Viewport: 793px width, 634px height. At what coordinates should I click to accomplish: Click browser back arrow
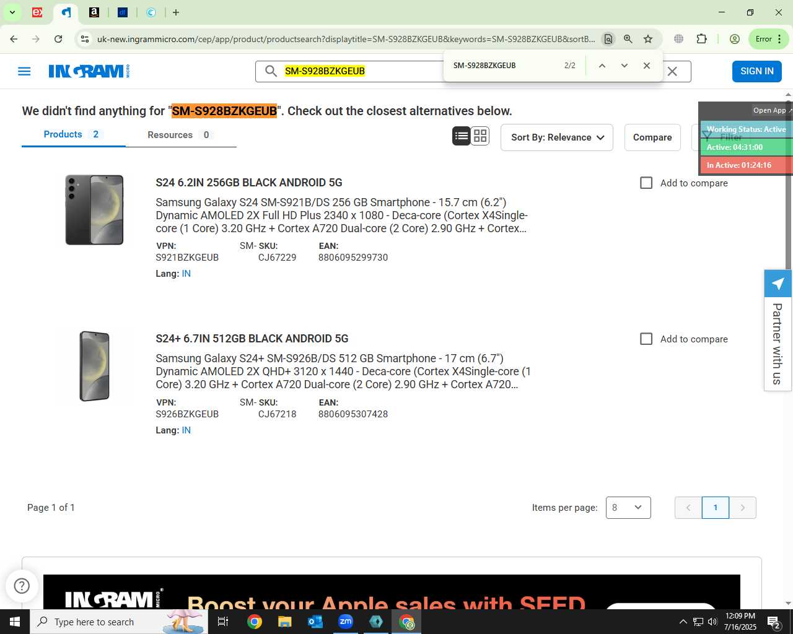tap(14, 39)
